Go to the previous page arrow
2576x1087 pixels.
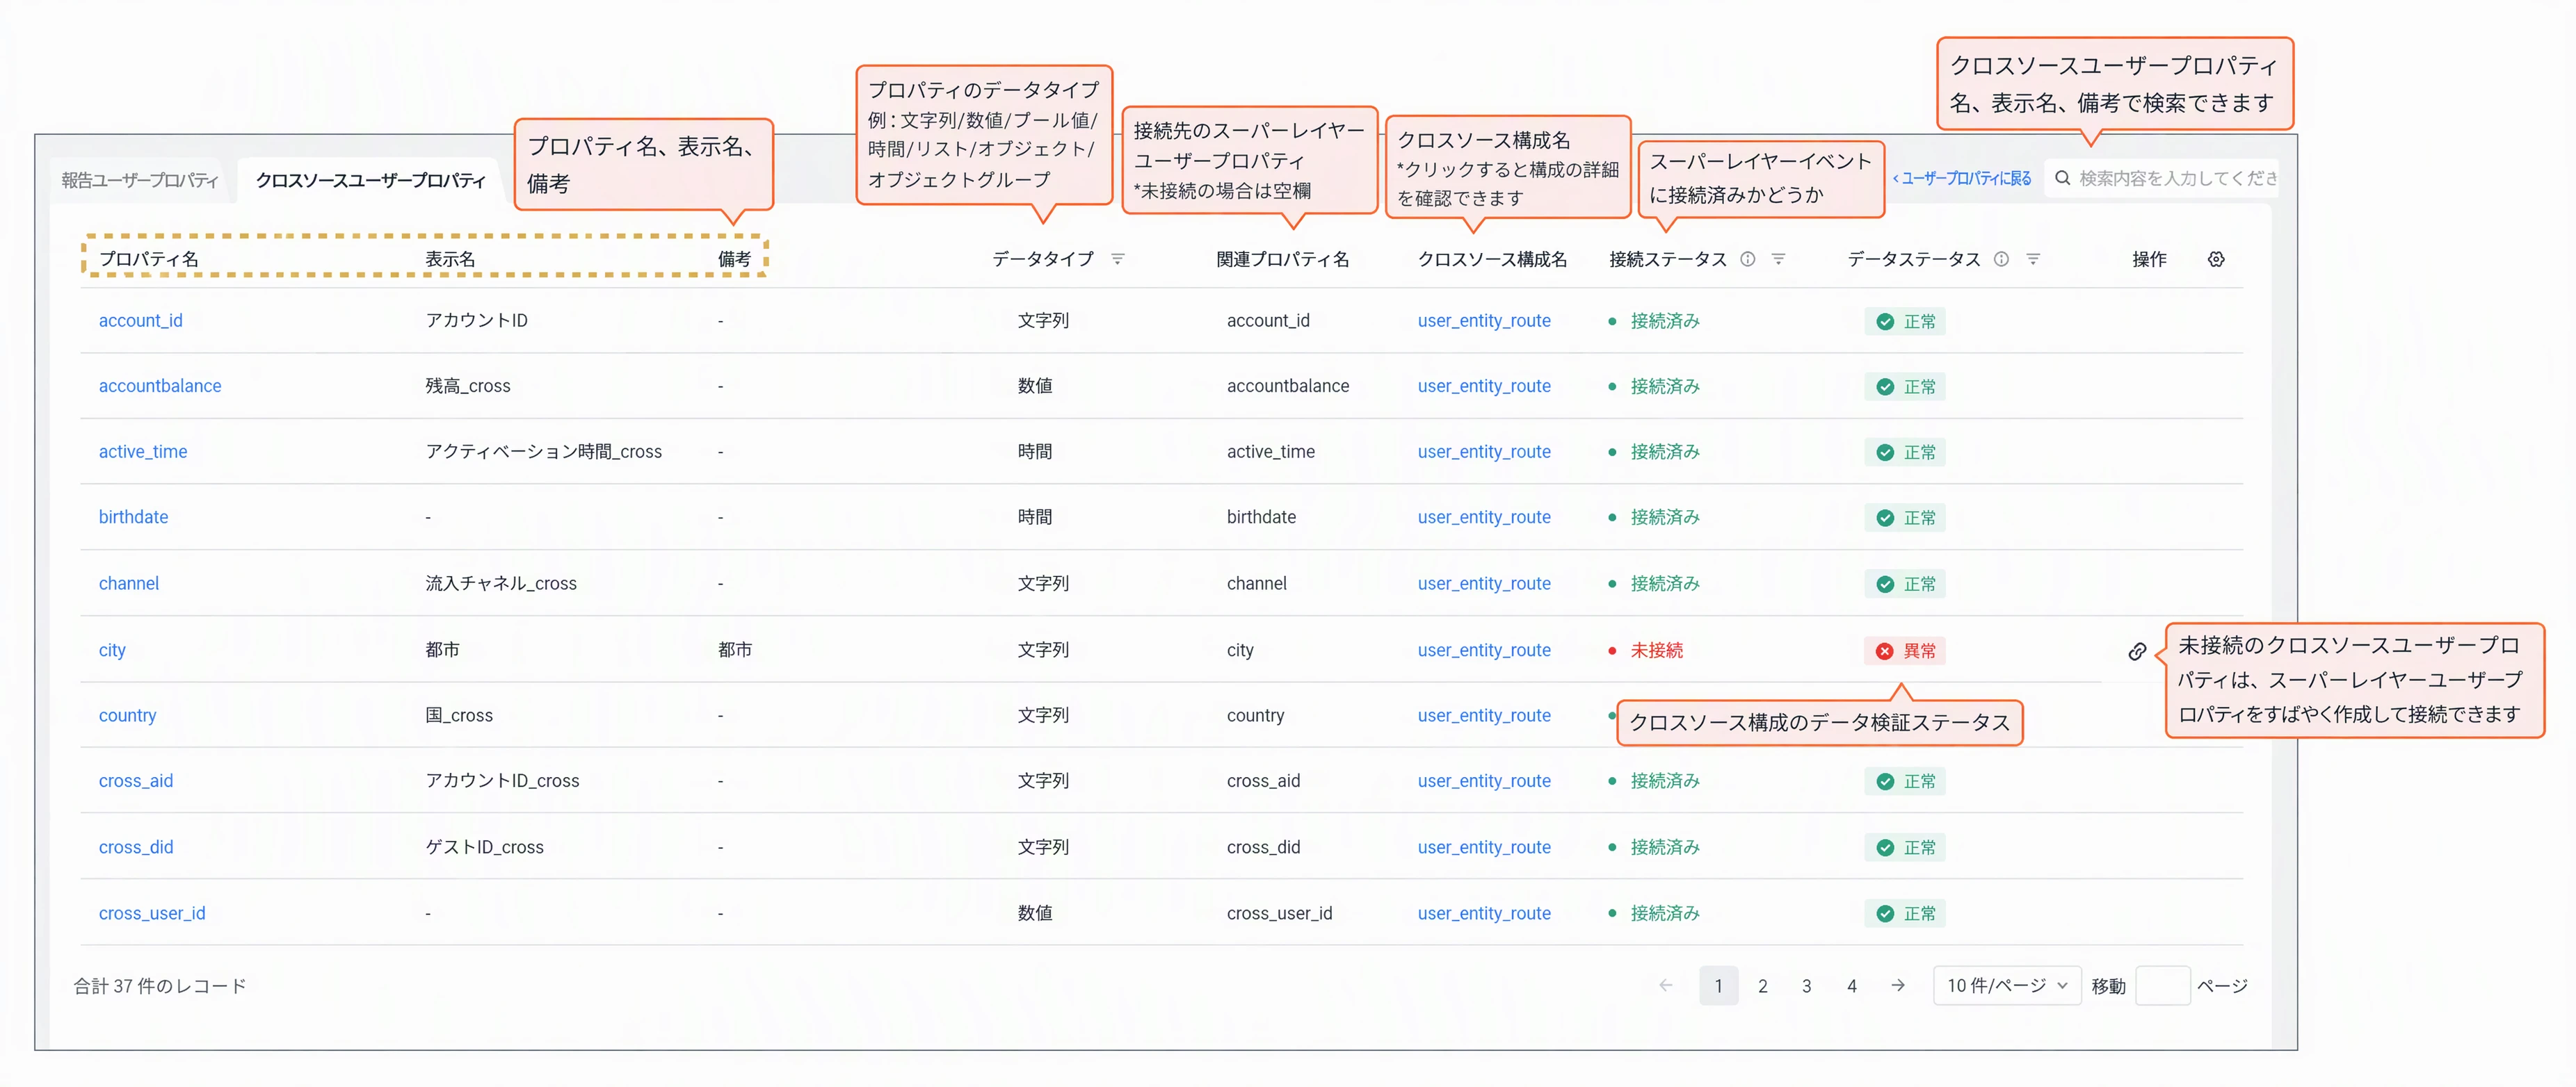click(1665, 985)
